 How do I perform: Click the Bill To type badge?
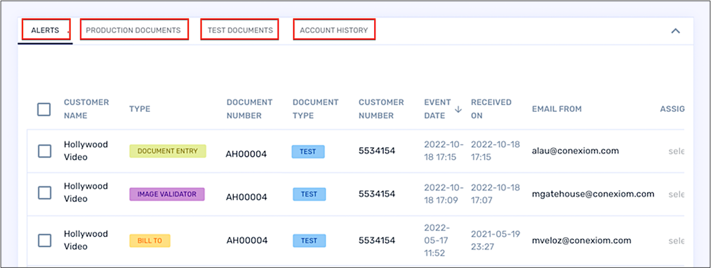(x=150, y=241)
